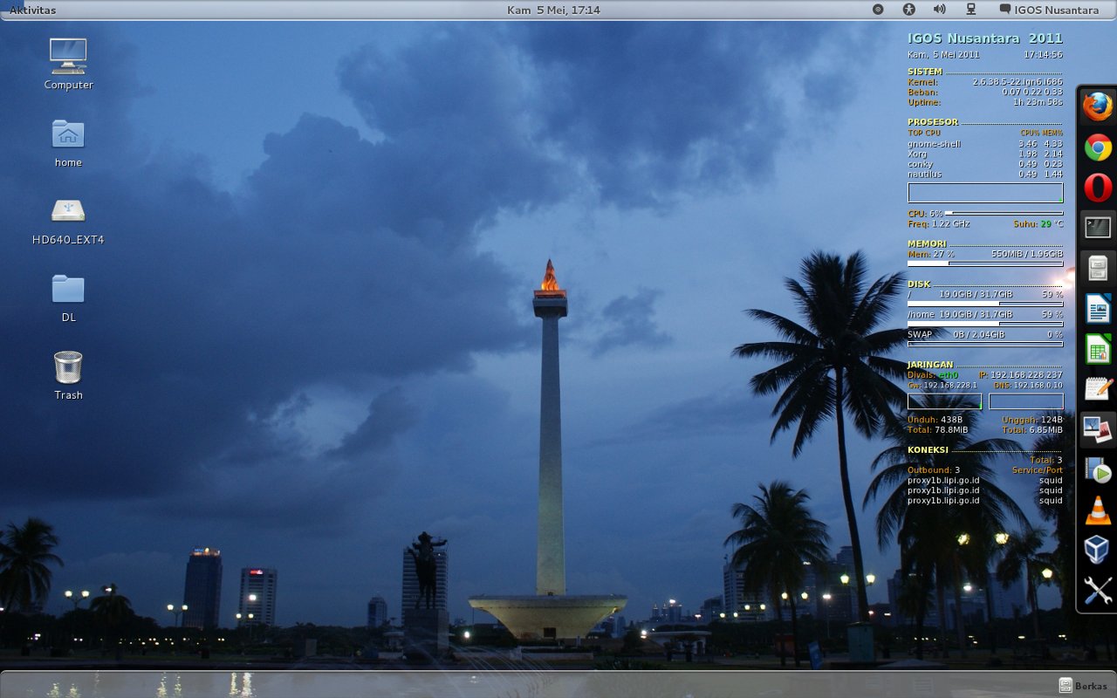The image size is (1117, 698).
Task: Click the download graph box above Unduh
Action: click(945, 401)
